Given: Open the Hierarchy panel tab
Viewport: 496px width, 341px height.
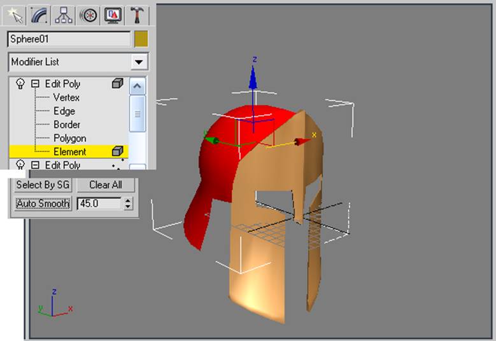Looking at the screenshot, I should point(64,14).
